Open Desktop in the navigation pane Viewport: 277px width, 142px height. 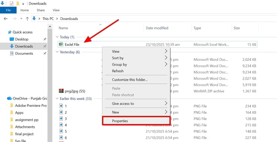(x=22, y=39)
